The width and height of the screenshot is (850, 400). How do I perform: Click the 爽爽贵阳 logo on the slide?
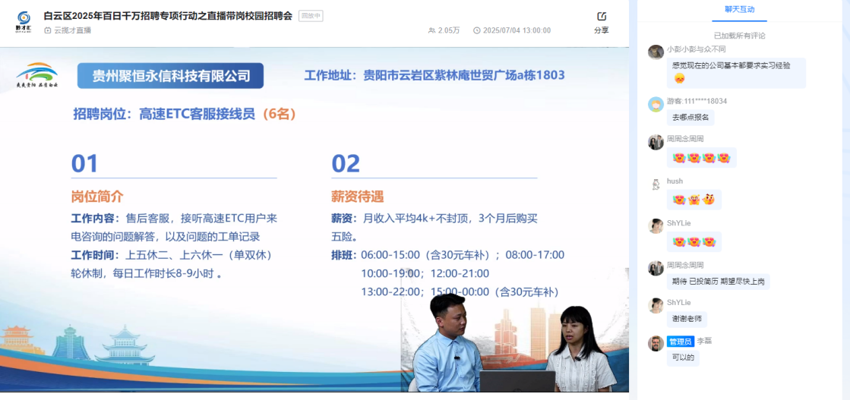tap(37, 75)
